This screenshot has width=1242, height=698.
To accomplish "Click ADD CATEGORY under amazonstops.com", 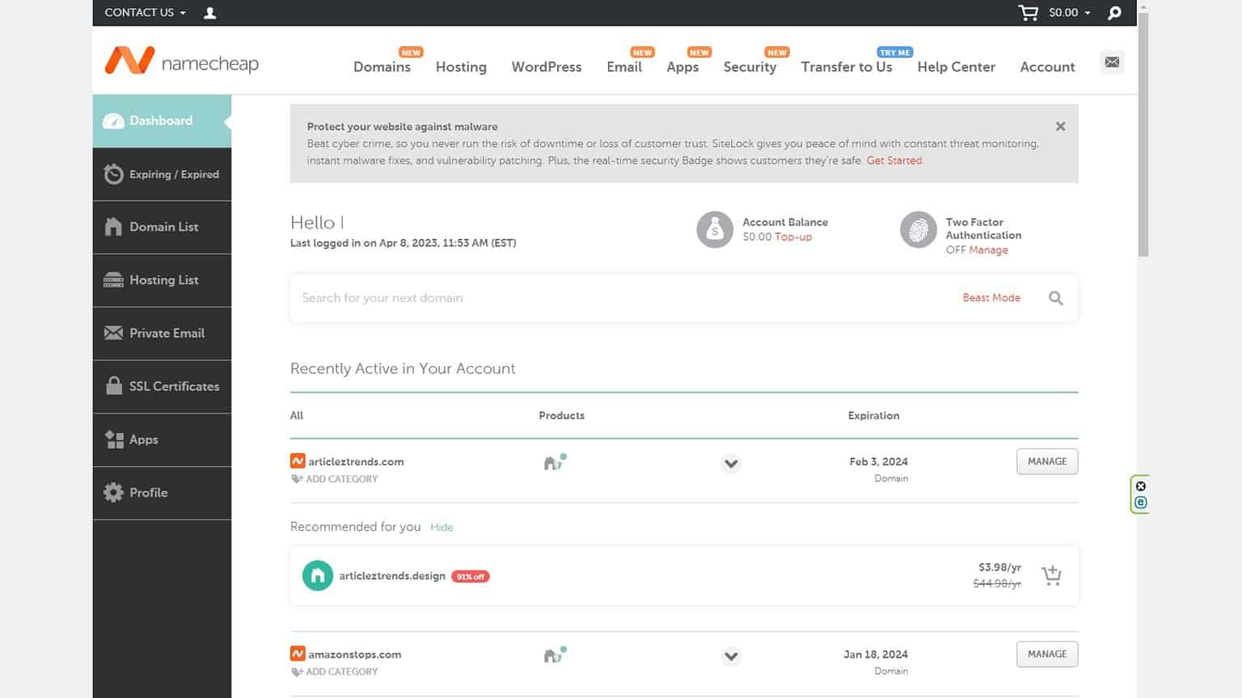I will [335, 671].
